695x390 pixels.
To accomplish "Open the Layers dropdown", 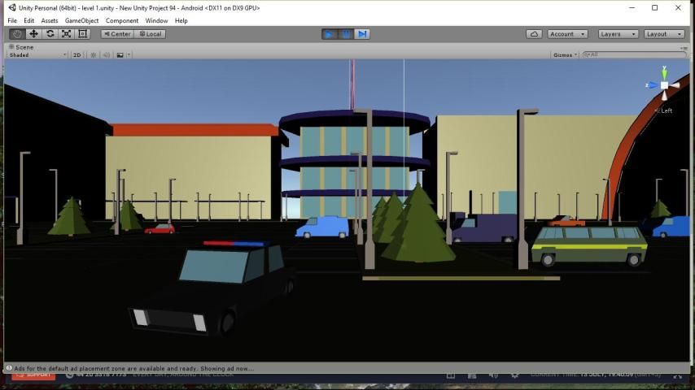I will coord(617,34).
